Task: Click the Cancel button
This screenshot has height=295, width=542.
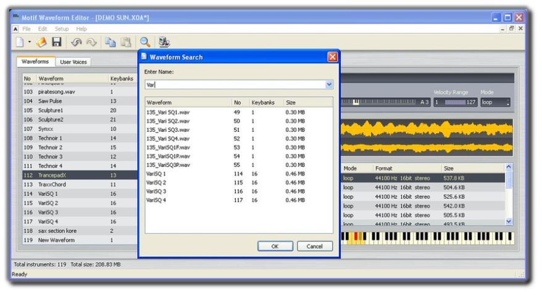Action: click(315, 246)
